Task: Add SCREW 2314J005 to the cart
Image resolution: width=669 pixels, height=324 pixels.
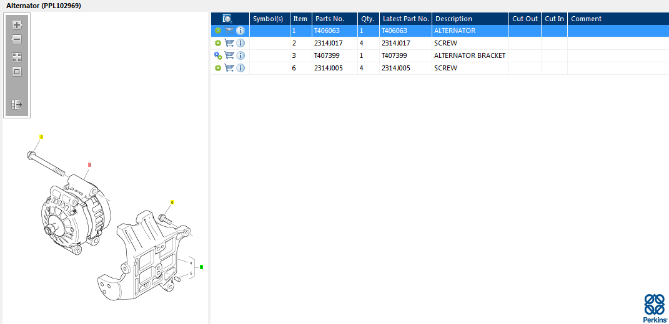Action: click(229, 68)
